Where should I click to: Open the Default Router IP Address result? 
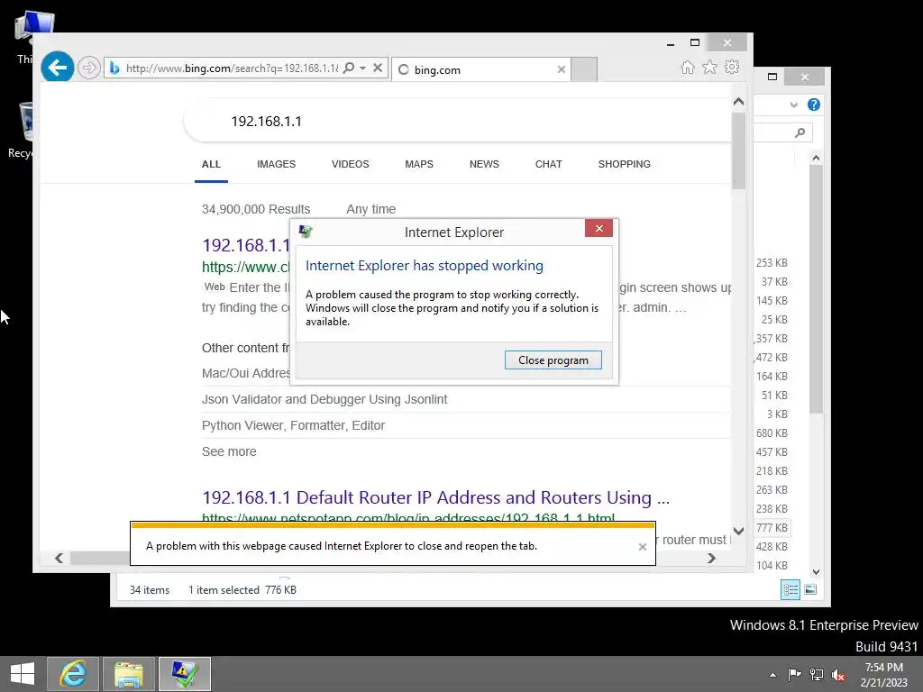tap(435, 497)
